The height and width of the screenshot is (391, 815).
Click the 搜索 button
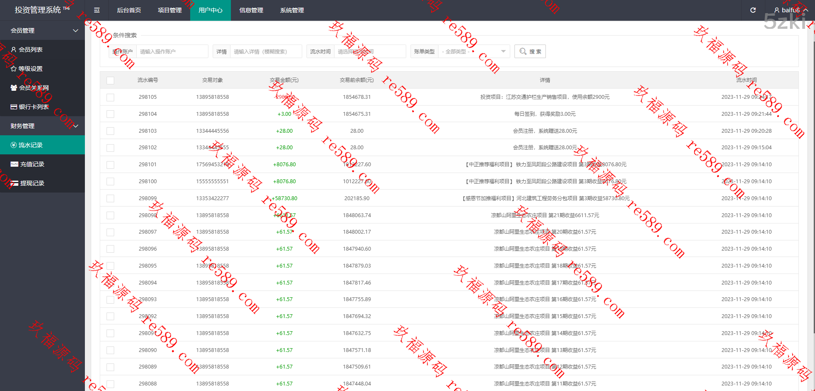(530, 51)
